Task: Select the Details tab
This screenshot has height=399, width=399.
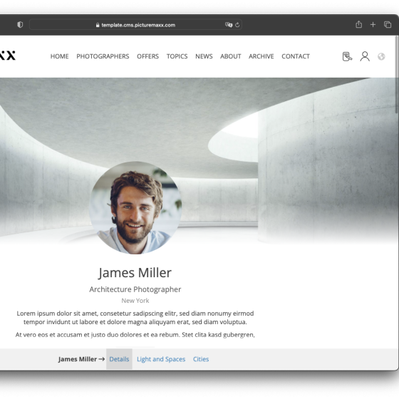Action: tap(119, 359)
